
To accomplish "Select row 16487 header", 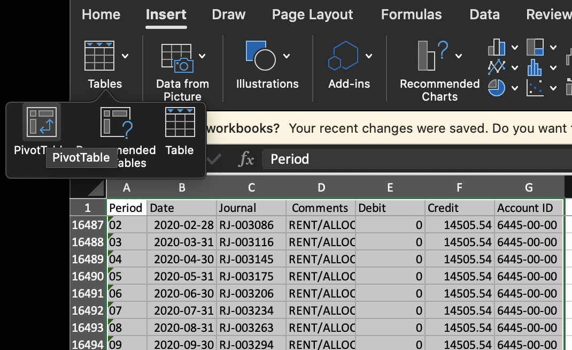I will click(x=88, y=225).
